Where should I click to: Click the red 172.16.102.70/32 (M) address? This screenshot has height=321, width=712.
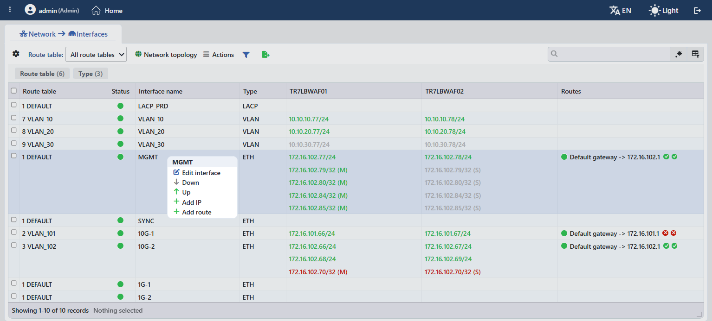(318, 272)
